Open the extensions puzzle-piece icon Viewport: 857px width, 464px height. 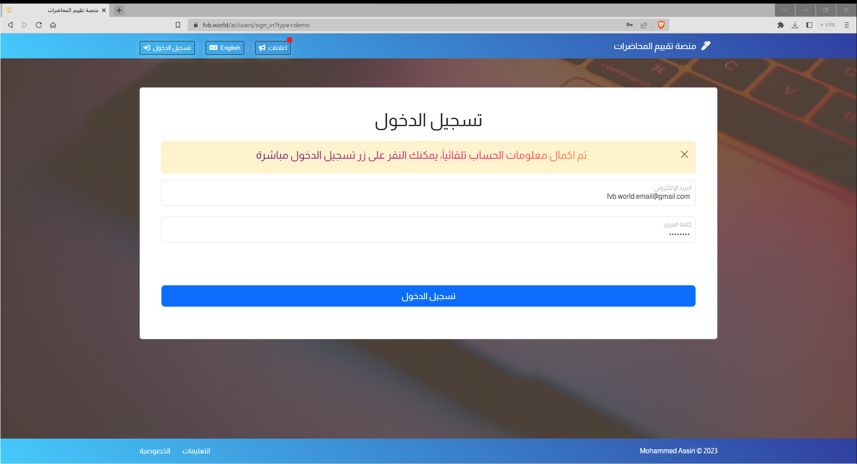(x=781, y=25)
